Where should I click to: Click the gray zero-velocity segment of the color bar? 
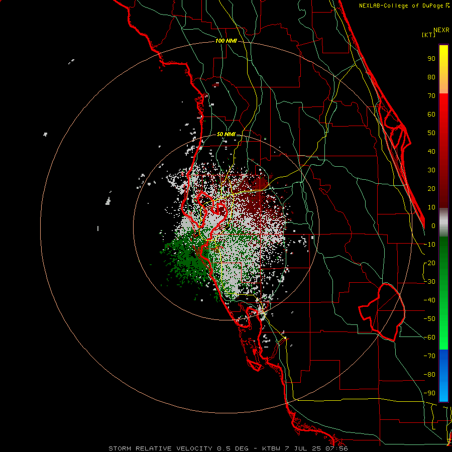(443, 222)
